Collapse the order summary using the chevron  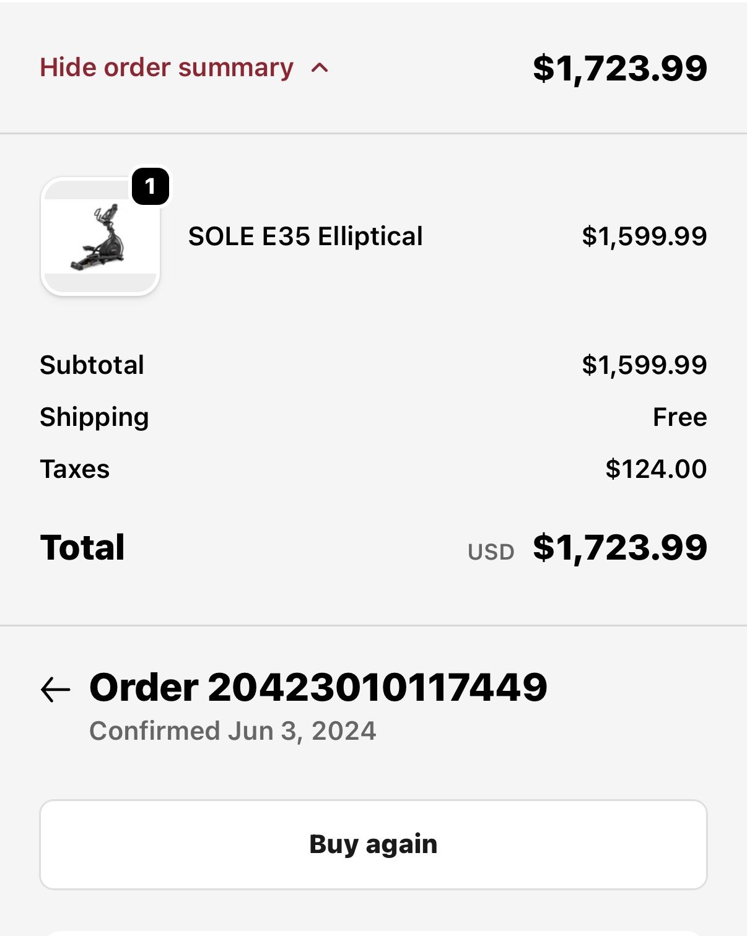(x=320, y=68)
